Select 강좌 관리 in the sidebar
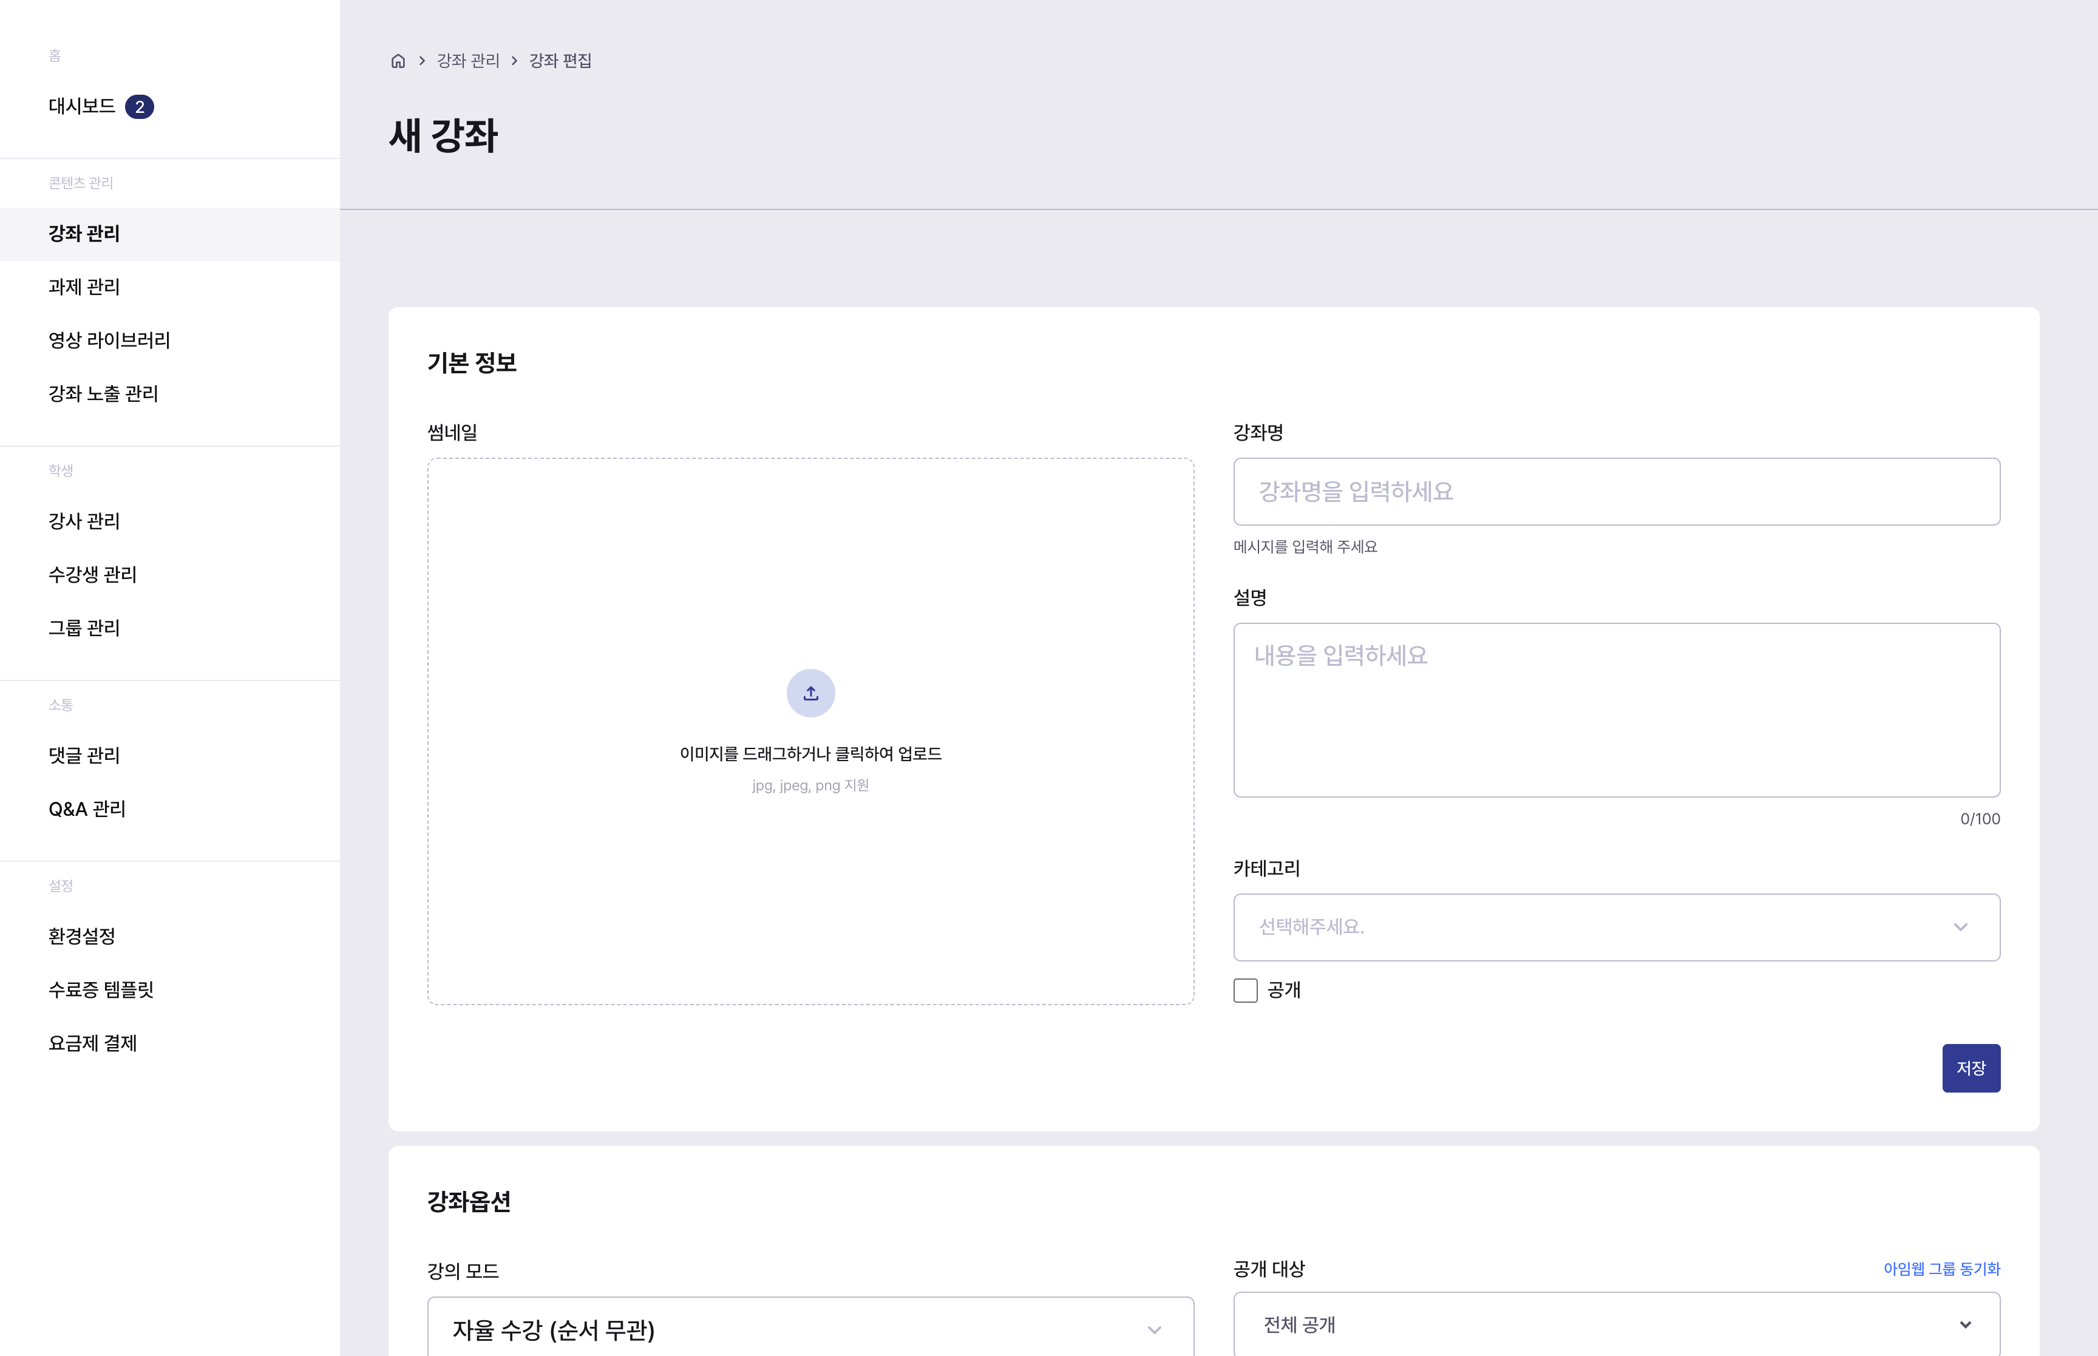Viewport: 2098px width, 1356px height. (170, 233)
